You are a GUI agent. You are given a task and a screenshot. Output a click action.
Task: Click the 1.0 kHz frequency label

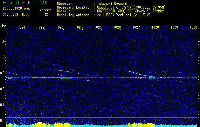pyautogui.click(x=3, y=57)
